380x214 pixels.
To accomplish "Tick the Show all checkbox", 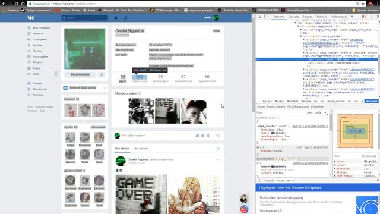I will click(x=363, y=156).
